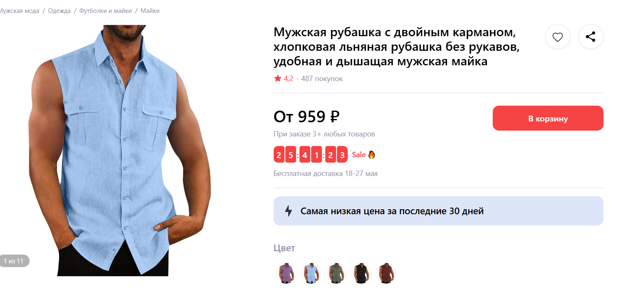Add product to favorites with heart icon
Viewport: 626px width, 297px height.
coord(558,37)
